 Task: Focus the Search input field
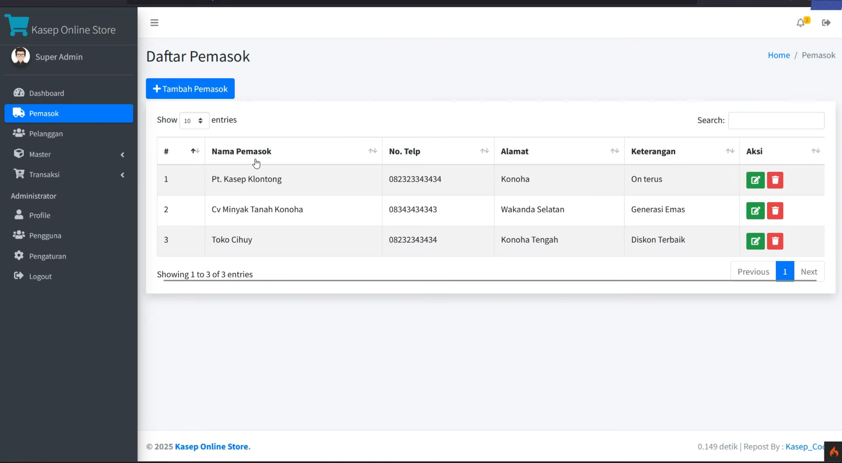point(776,120)
